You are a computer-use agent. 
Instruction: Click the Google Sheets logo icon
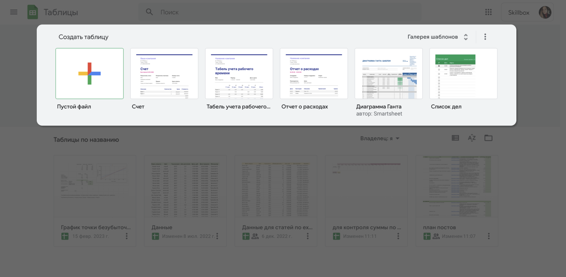(33, 12)
